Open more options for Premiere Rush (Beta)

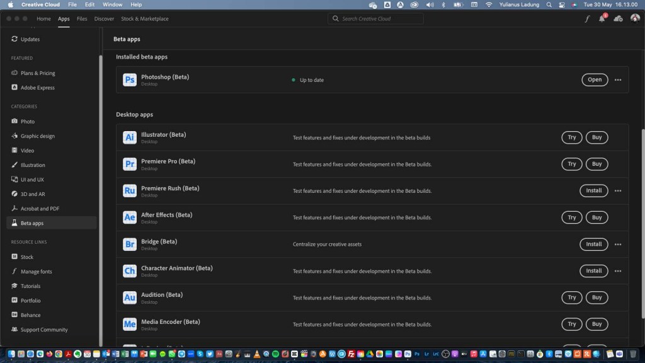(618, 191)
